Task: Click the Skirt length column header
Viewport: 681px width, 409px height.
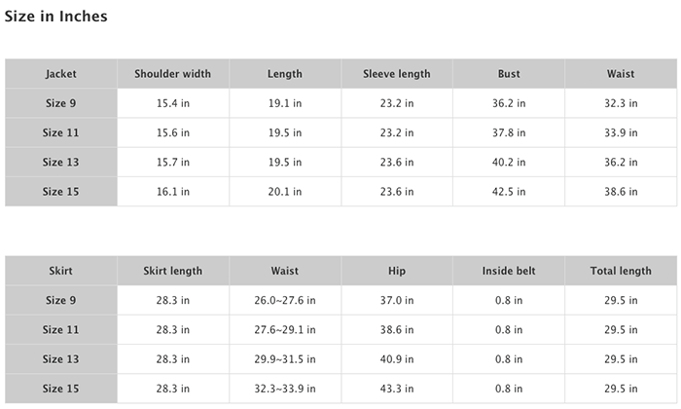Action: [173, 271]
